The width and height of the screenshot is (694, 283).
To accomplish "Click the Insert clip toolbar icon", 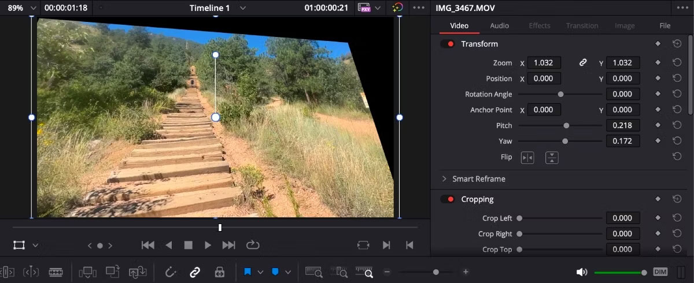I will pos(88,271).
